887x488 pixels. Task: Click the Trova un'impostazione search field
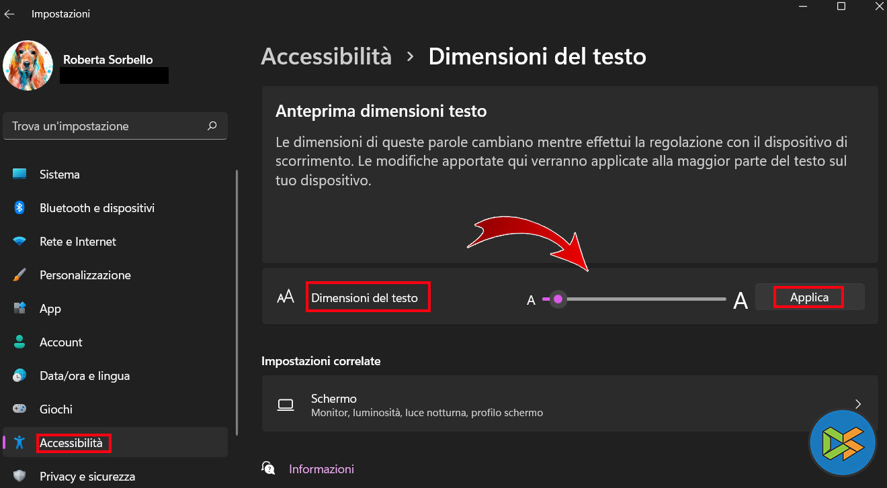[x=108, y=126]
